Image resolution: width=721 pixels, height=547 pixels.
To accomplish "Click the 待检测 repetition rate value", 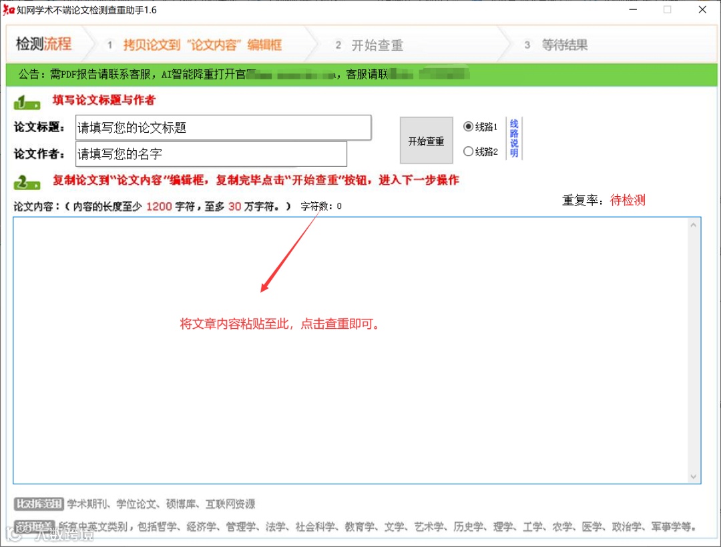I will (x=628, y=199).
